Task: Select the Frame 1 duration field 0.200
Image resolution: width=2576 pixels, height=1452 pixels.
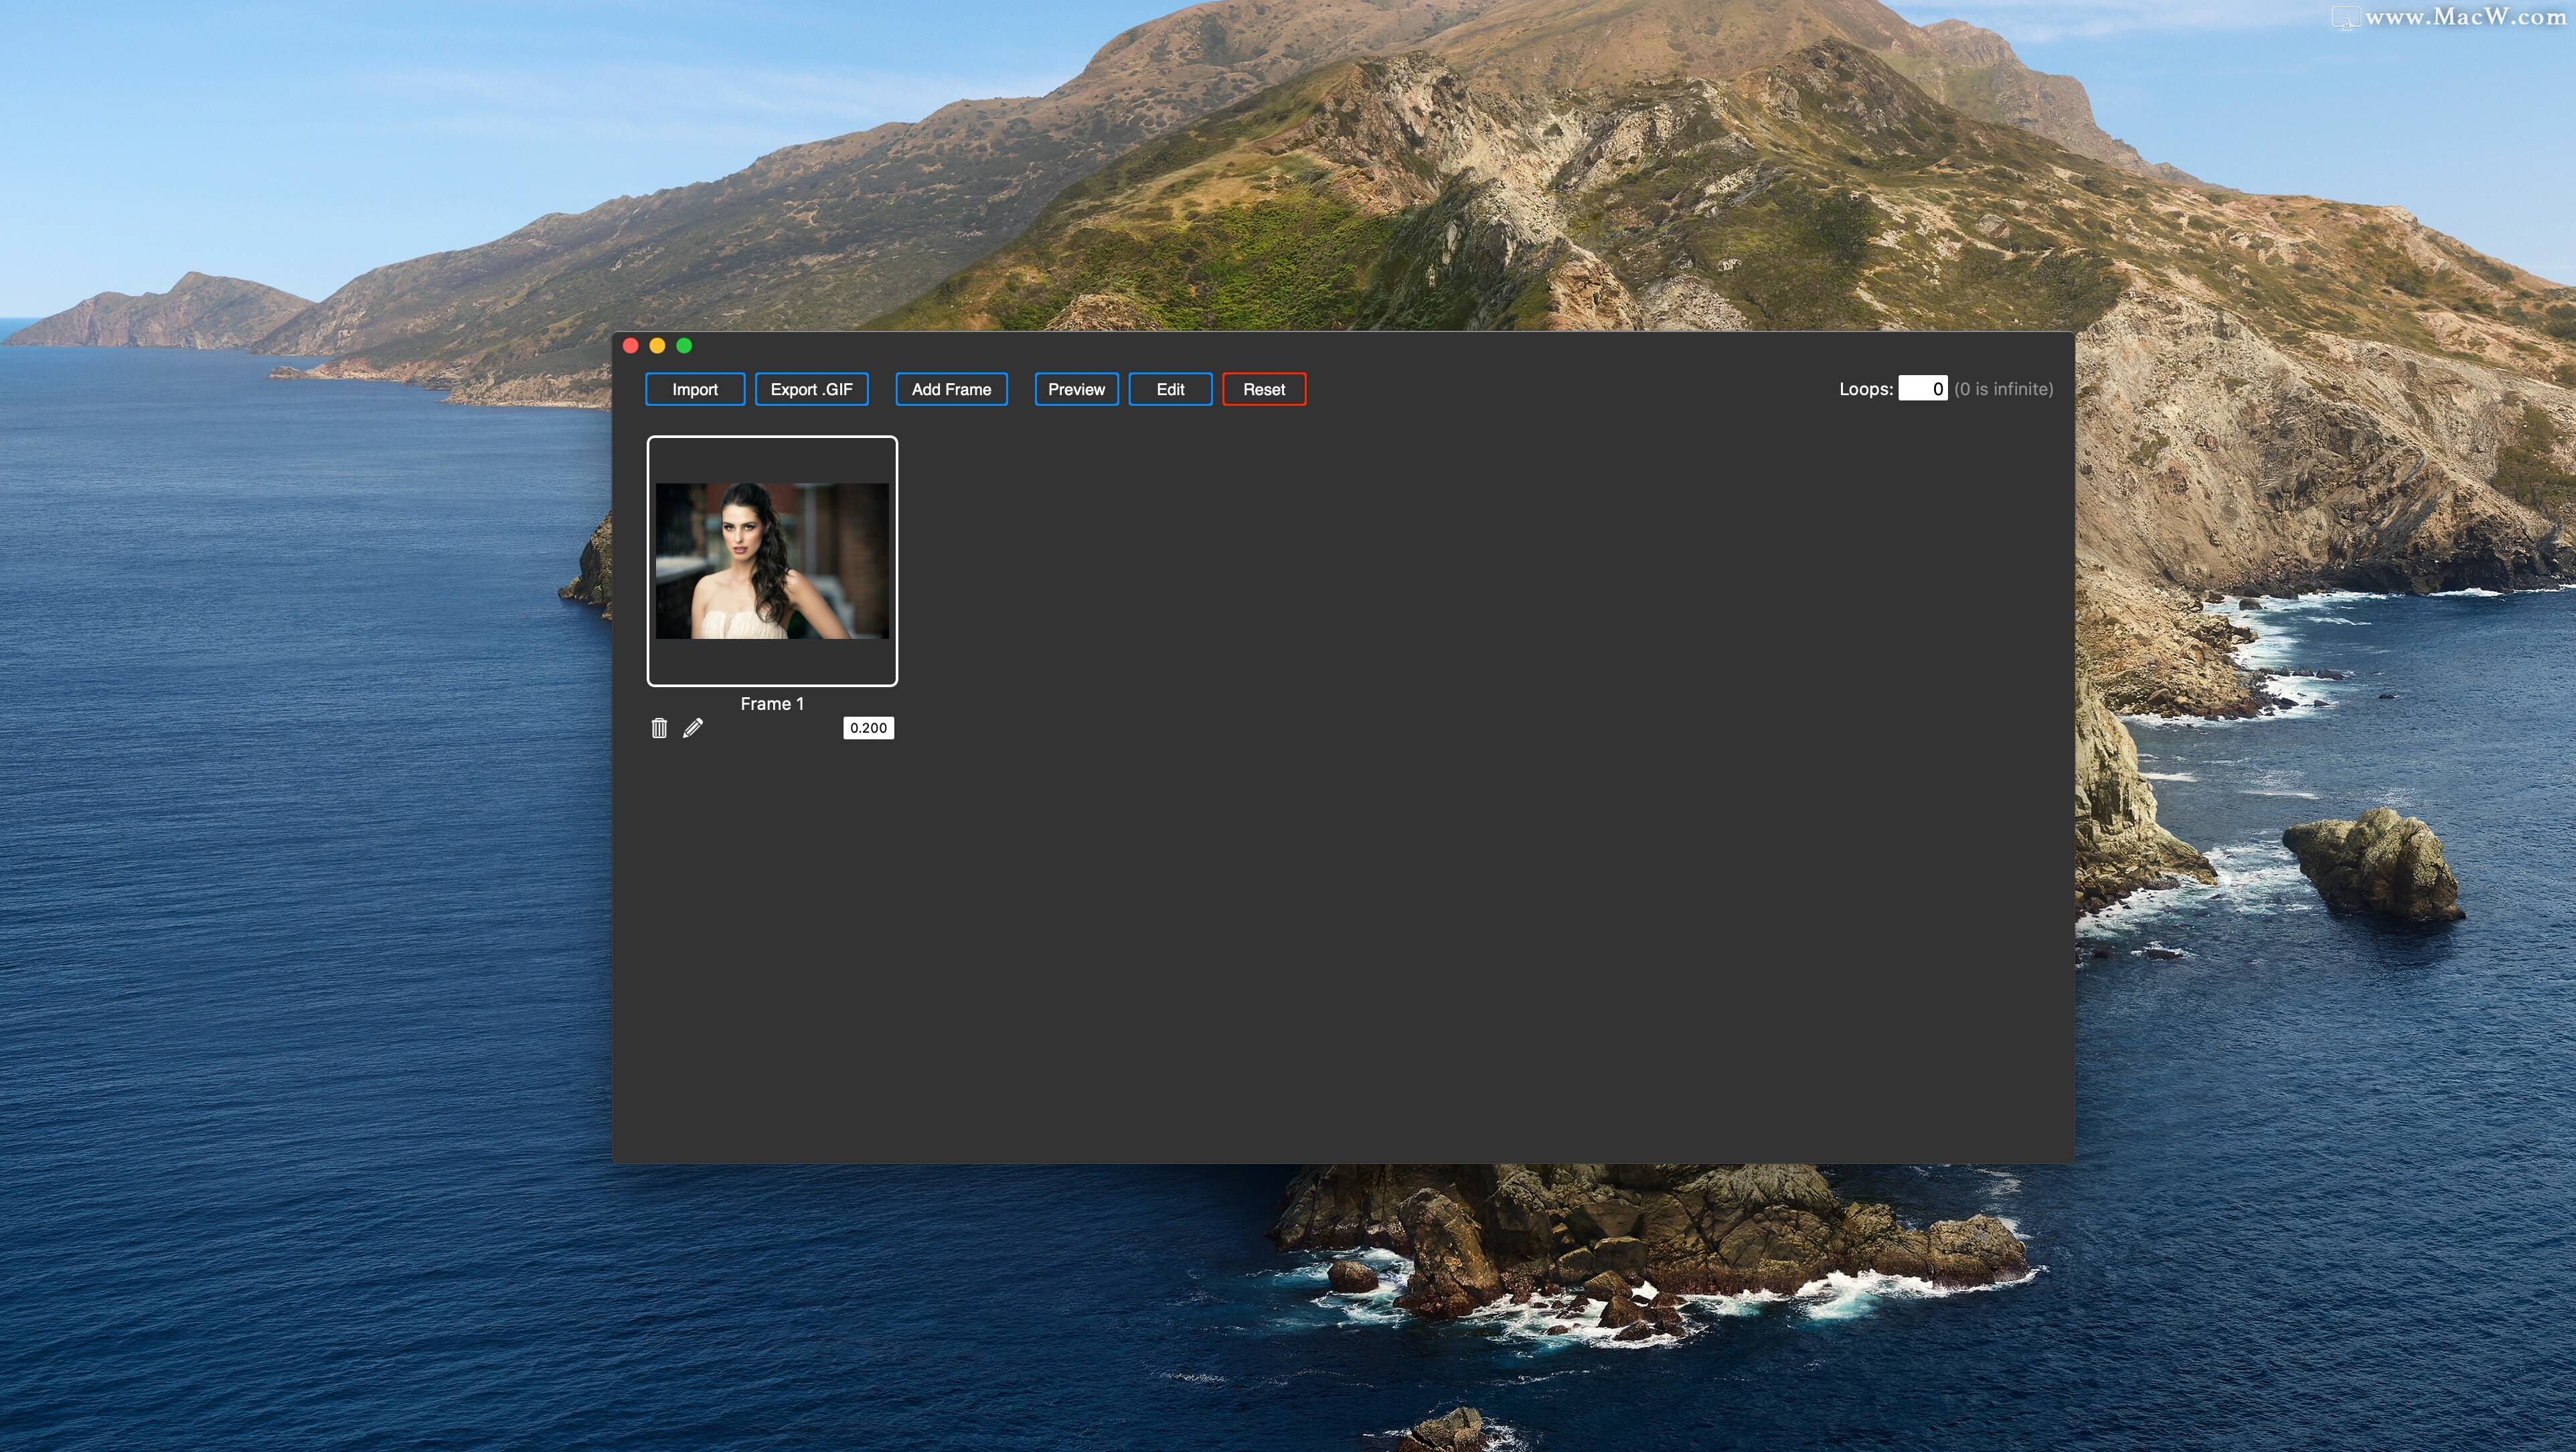Action: point(868,727)
